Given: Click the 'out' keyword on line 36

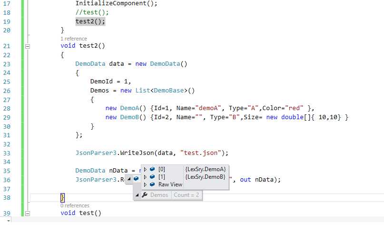Looking at the screenshot, I should point(246,180).
